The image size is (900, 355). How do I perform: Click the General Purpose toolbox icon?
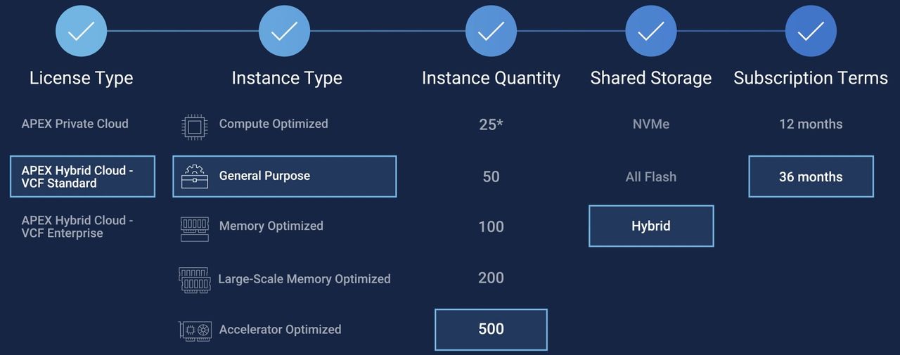195,176
